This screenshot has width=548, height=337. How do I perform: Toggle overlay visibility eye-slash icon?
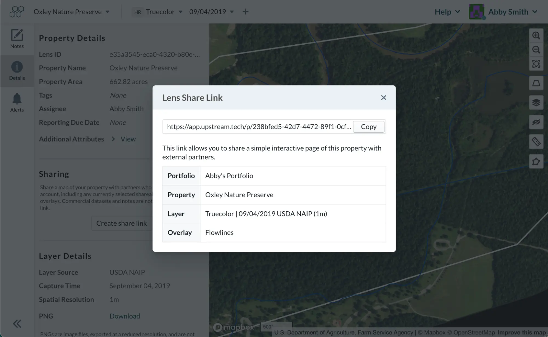tap(536, 122)
